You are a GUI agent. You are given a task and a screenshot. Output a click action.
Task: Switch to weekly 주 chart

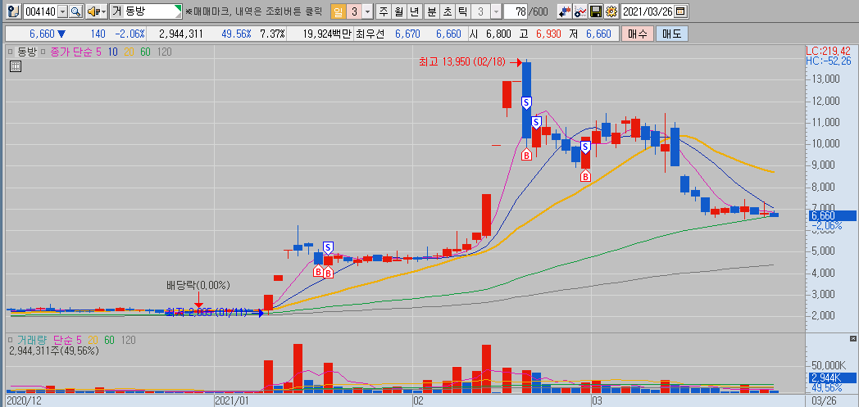[383, 11]
